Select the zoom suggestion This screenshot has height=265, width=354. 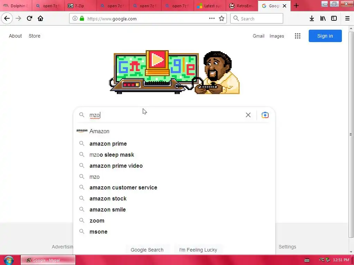pos(174,220)
